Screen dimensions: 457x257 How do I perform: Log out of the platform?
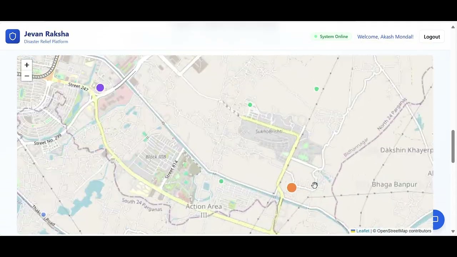pos(432,37)
